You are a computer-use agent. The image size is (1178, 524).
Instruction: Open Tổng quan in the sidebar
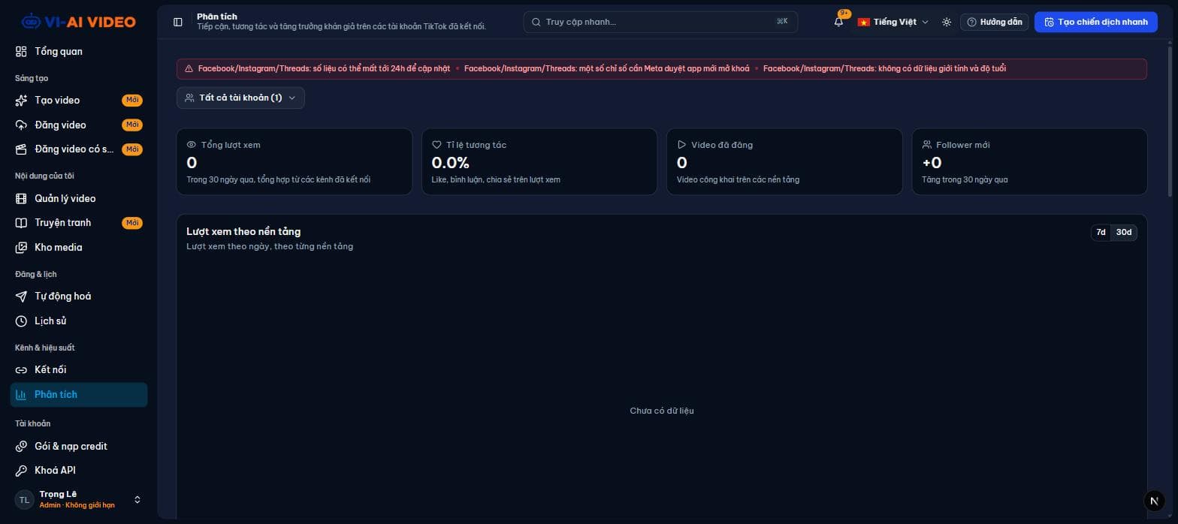click(79, 51)
